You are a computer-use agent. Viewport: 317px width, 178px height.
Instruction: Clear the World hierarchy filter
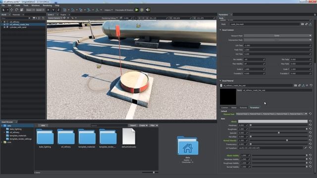30,18
